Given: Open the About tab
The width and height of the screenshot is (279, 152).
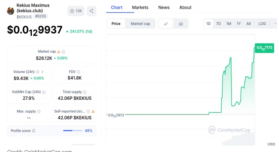Looking at the screenshot, I should [185, 8].
